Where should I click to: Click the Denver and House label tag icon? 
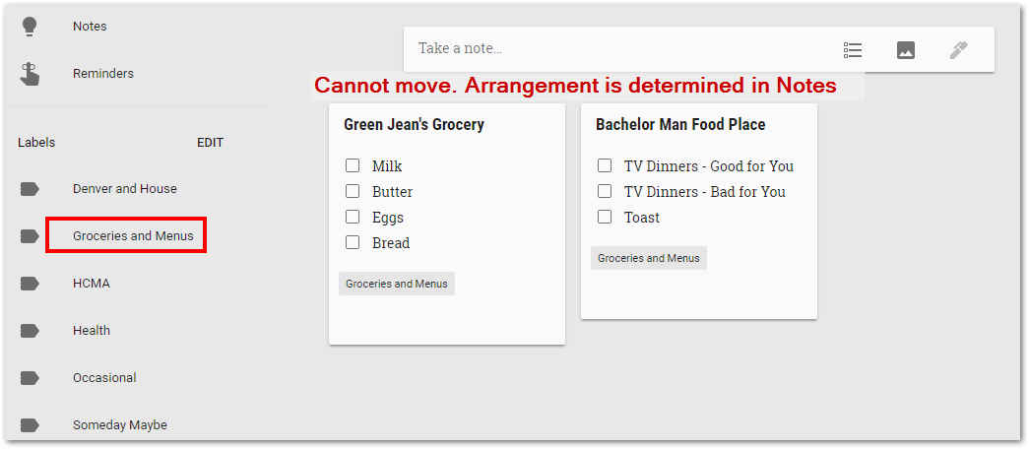(30, 189)
